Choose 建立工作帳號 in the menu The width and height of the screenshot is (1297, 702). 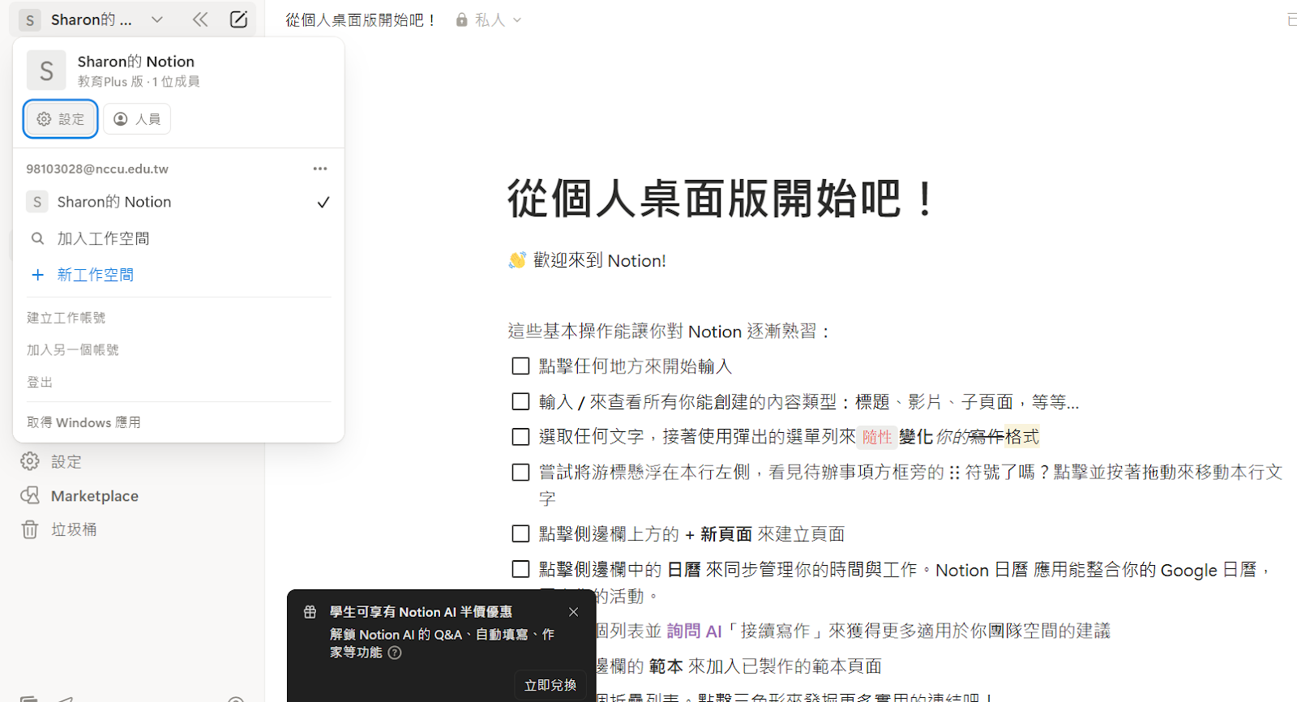point(66,318)
